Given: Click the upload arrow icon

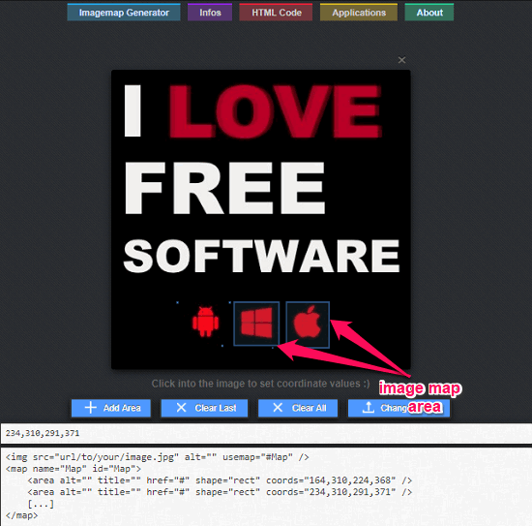Looking at the screenshot, I should 369,407.
